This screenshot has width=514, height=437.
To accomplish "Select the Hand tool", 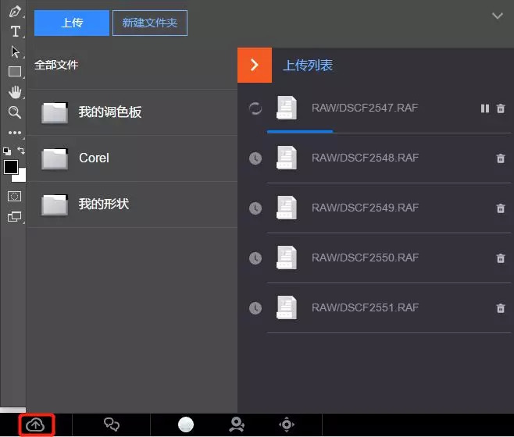I will pos(15,92).
